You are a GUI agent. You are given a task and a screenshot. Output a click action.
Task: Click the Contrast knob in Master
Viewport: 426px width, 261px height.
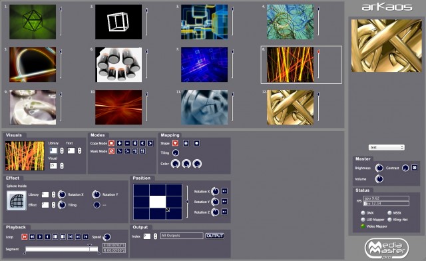(x=405, y=168)
